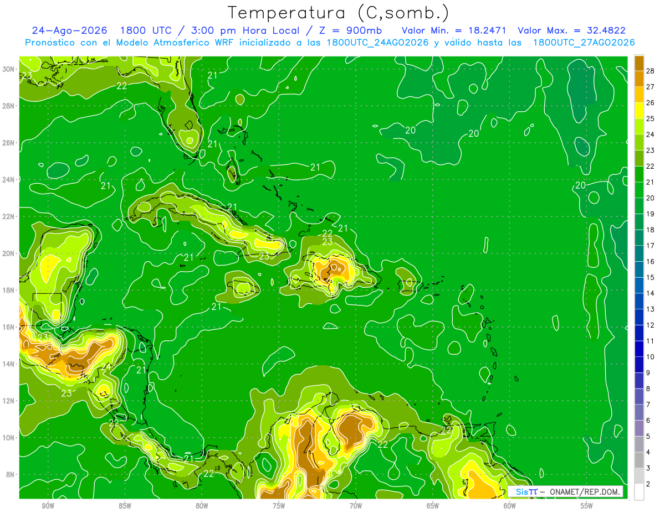This screenshot has height=513, width=665.
Task: Click the color legend value '26'
Action: point(651,102)
